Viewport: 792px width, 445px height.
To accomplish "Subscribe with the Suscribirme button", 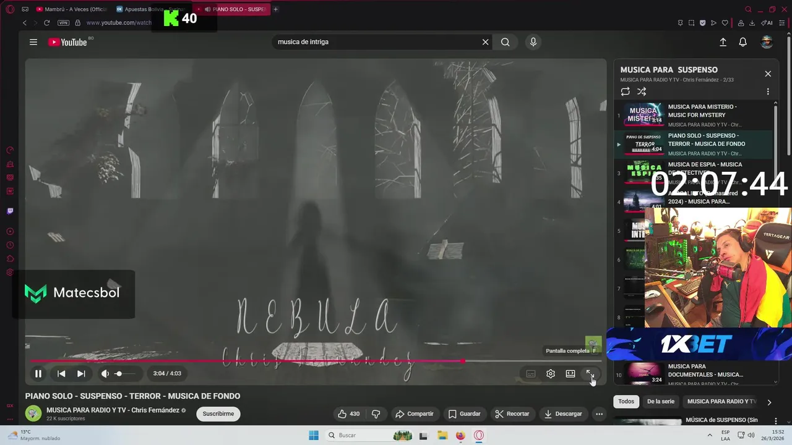I will [218, 414].
